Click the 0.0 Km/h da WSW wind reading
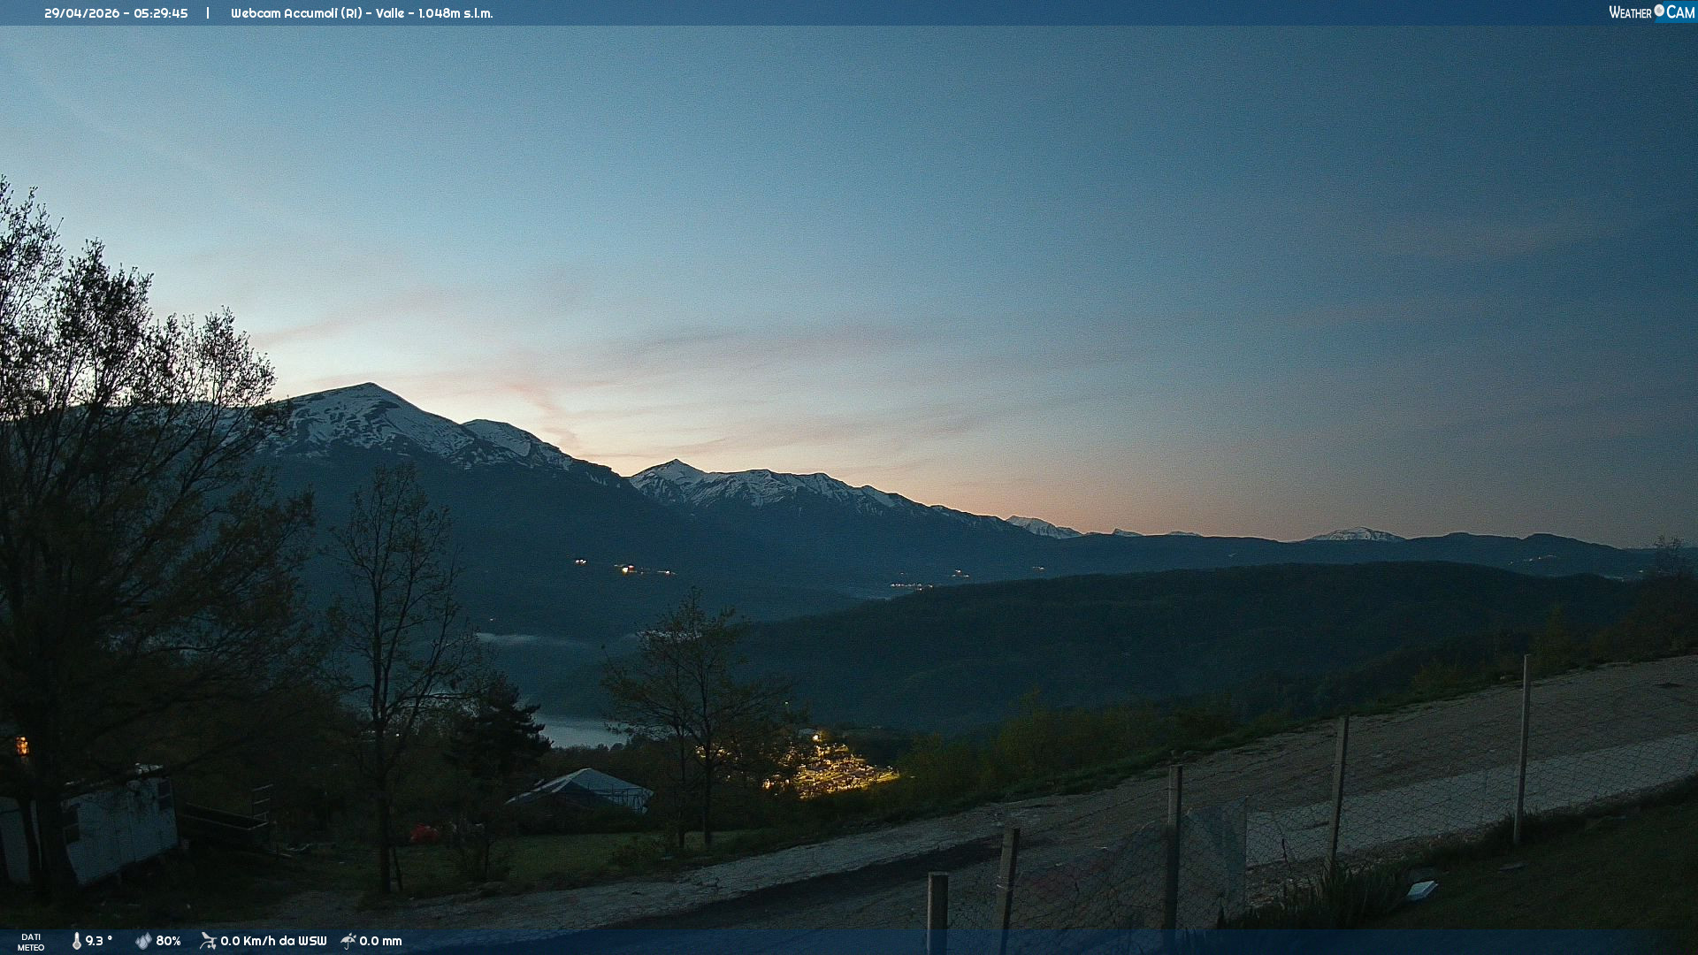 pyautogui.click(x=273, y=941)
